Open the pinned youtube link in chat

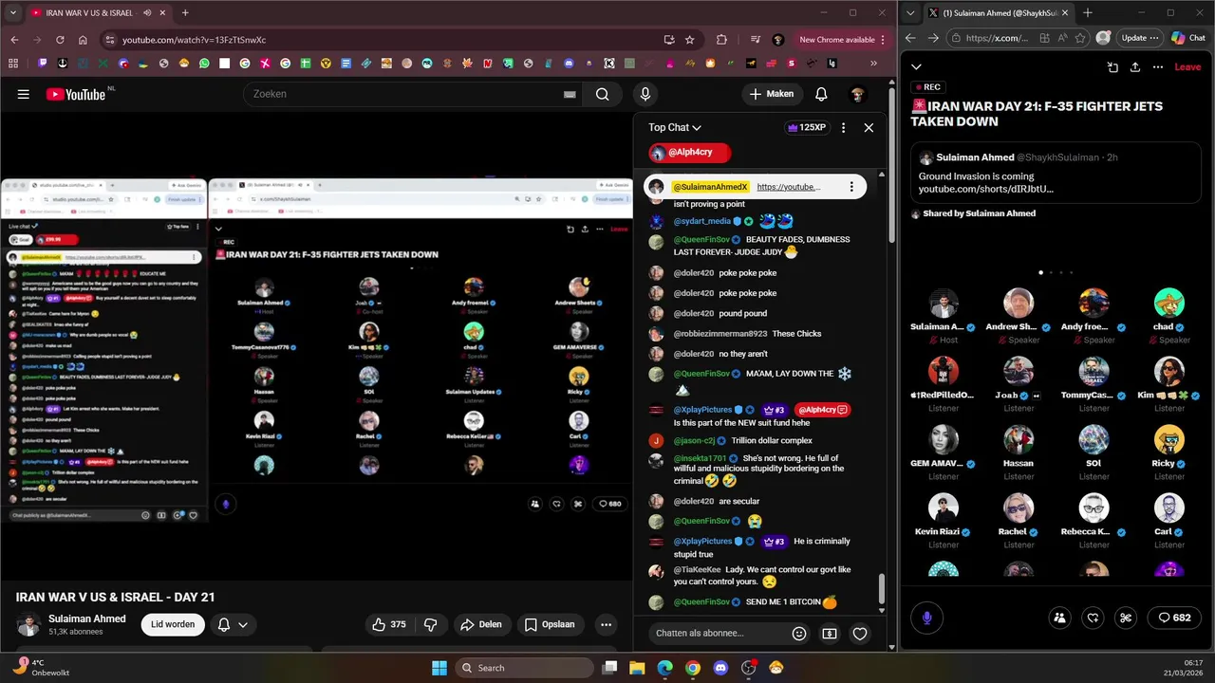point(788,187)
